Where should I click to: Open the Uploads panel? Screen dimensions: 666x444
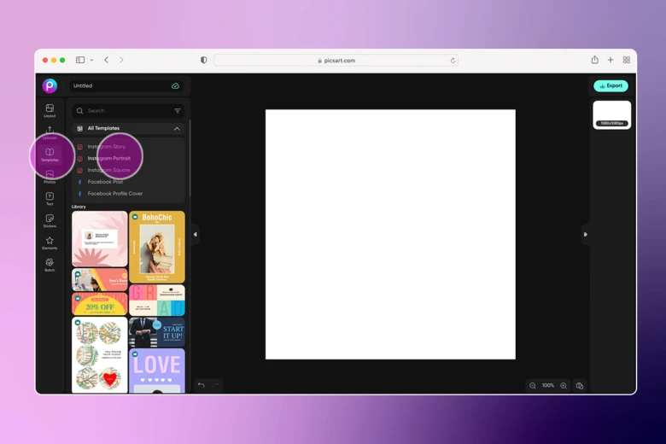(50, 131)
